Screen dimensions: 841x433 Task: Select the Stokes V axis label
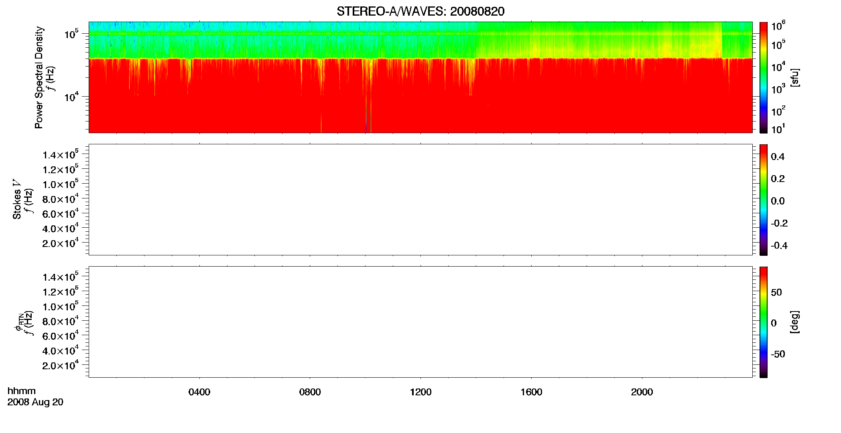[x=17, y=199]
